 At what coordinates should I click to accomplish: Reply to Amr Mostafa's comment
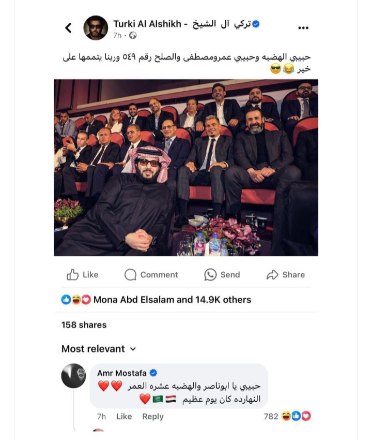(x=152, y=416)
